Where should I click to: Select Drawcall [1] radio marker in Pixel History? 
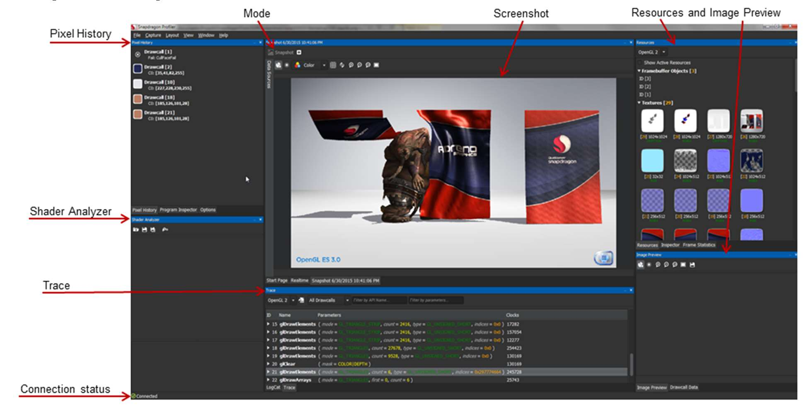(137, 53)
